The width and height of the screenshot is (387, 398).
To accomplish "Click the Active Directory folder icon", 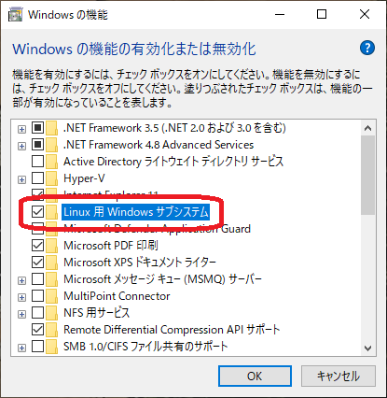I will (x=51, y=162).
